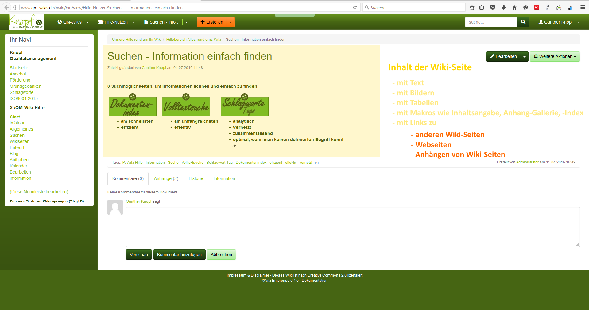Image resolution: width=589 pixels, height=310 pixels.
Task: Expand the Weitere Aktionen menu
Action: (x=555, y=56)
